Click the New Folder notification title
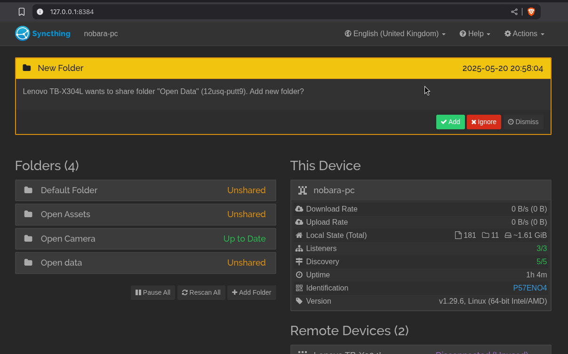This screenshot has height=354, width=568. click(x=61, y=68)
